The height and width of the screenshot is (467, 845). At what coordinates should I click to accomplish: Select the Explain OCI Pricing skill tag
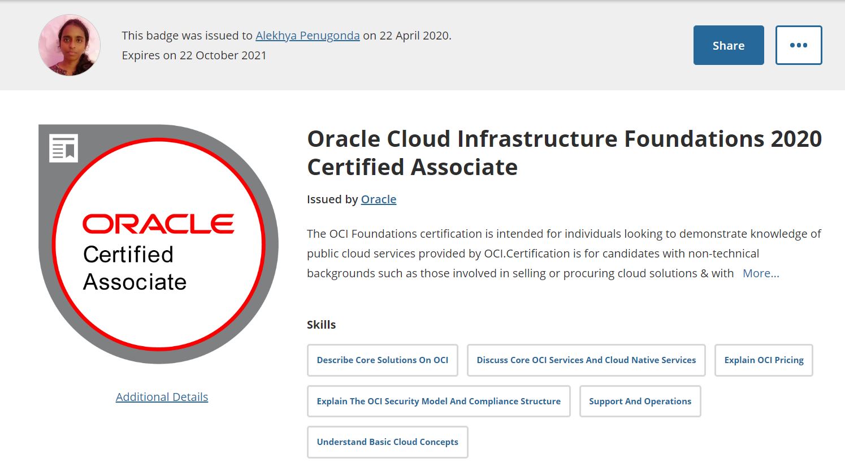point(764,360)
